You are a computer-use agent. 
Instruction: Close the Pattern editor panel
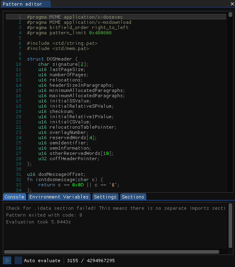tap(232, 4)
